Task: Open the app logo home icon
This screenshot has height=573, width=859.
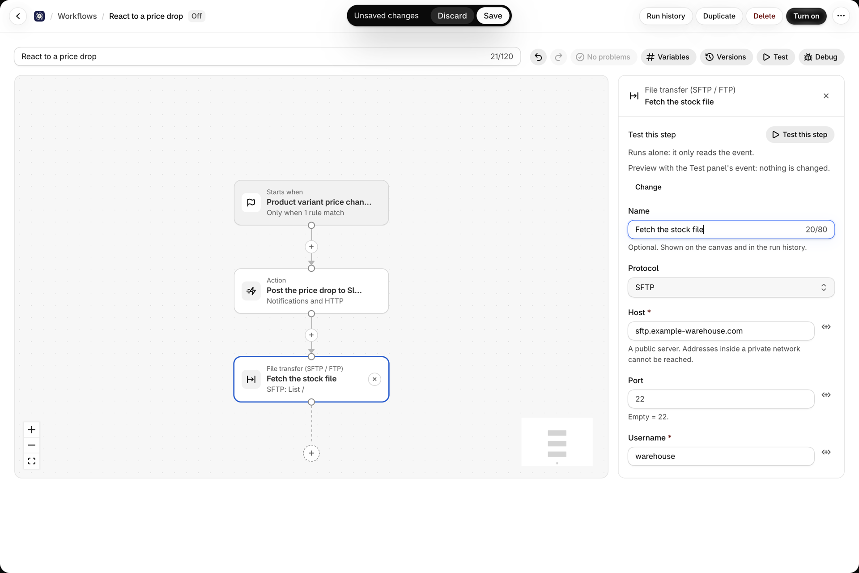Action: coord(39,16)
